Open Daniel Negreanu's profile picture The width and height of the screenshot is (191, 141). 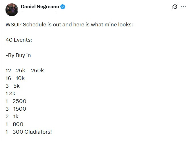pyautogui.click(x=11, y=9)
